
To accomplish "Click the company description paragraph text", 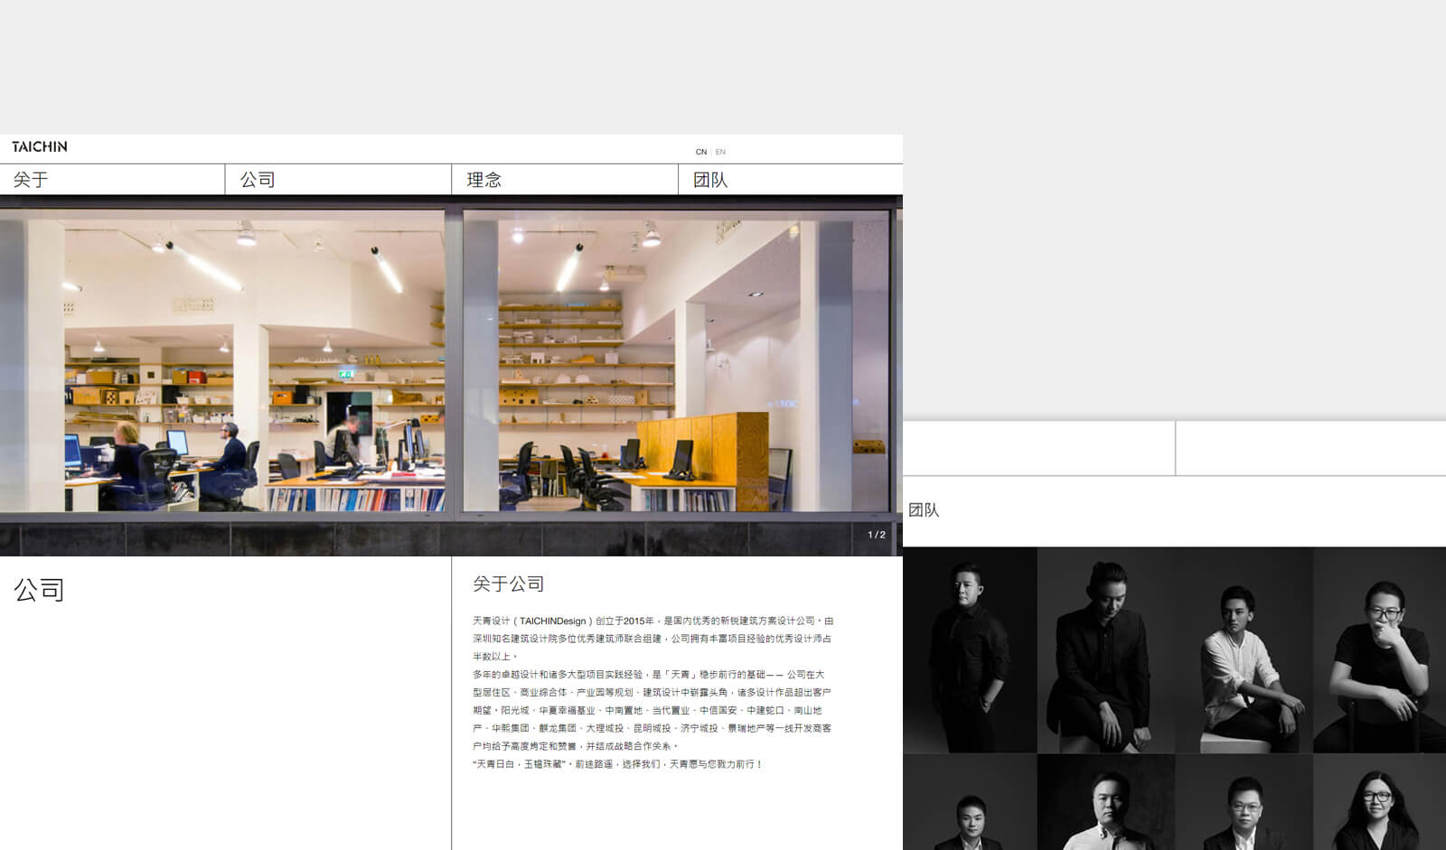I will click(651, 692).
